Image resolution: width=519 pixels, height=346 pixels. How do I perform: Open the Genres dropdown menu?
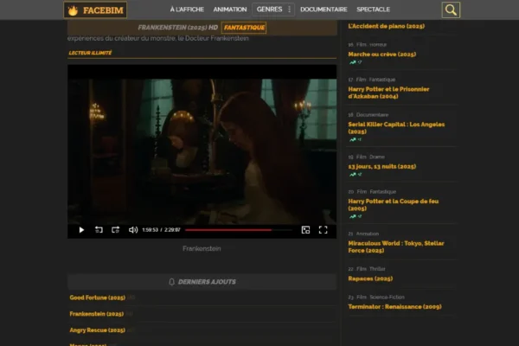(x=268, y=10)
